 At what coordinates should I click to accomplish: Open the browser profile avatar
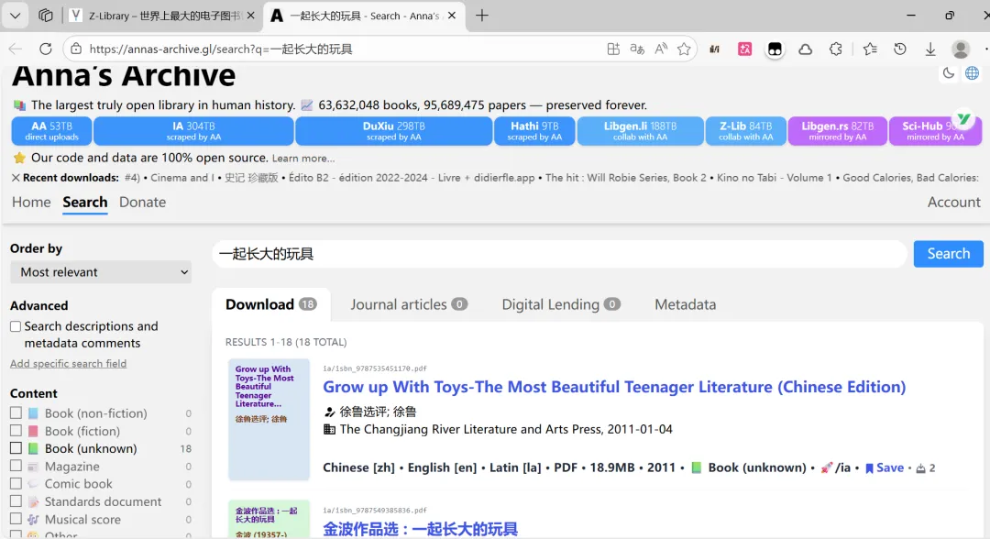961,49
